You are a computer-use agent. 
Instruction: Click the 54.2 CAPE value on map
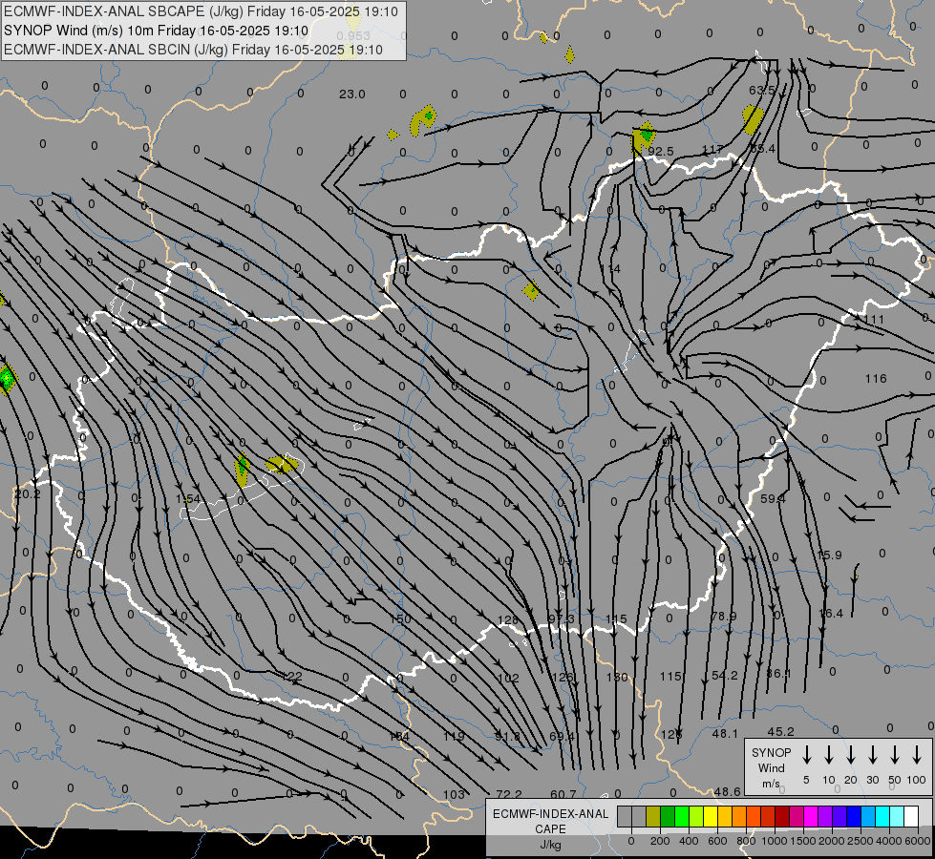point(725,676)
